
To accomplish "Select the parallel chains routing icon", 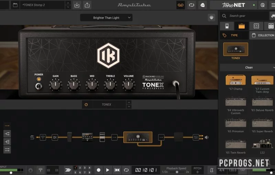I will click(7, 150).
